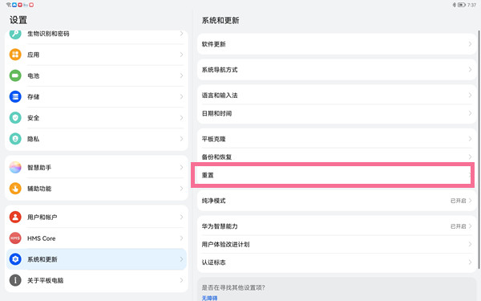Open 语言和输入法

(x=337, y=96)
